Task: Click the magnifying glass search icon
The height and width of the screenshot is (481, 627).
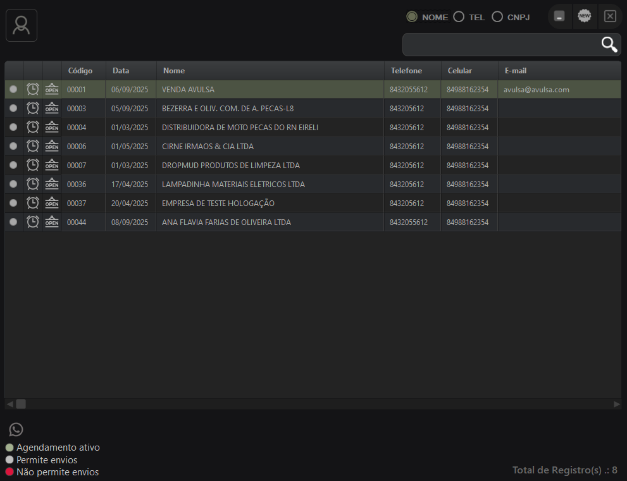Action: pos(609,44)
